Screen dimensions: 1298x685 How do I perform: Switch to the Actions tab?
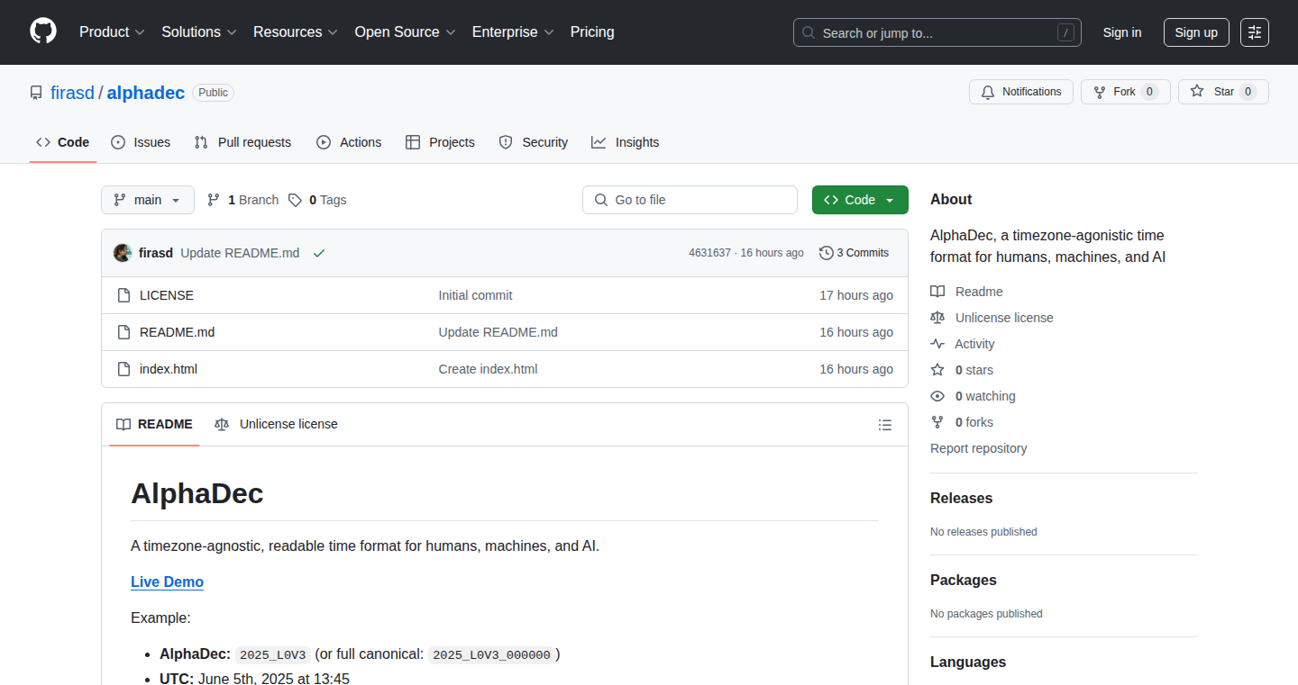pyautogui.click(x=349, y=142)
